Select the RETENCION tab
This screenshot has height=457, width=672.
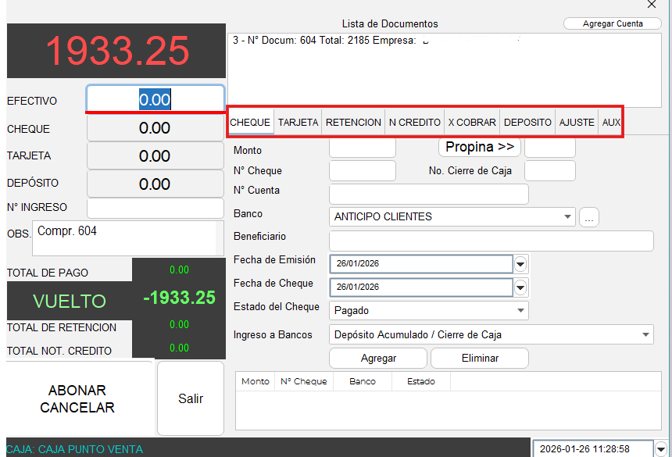coord(353,123)
